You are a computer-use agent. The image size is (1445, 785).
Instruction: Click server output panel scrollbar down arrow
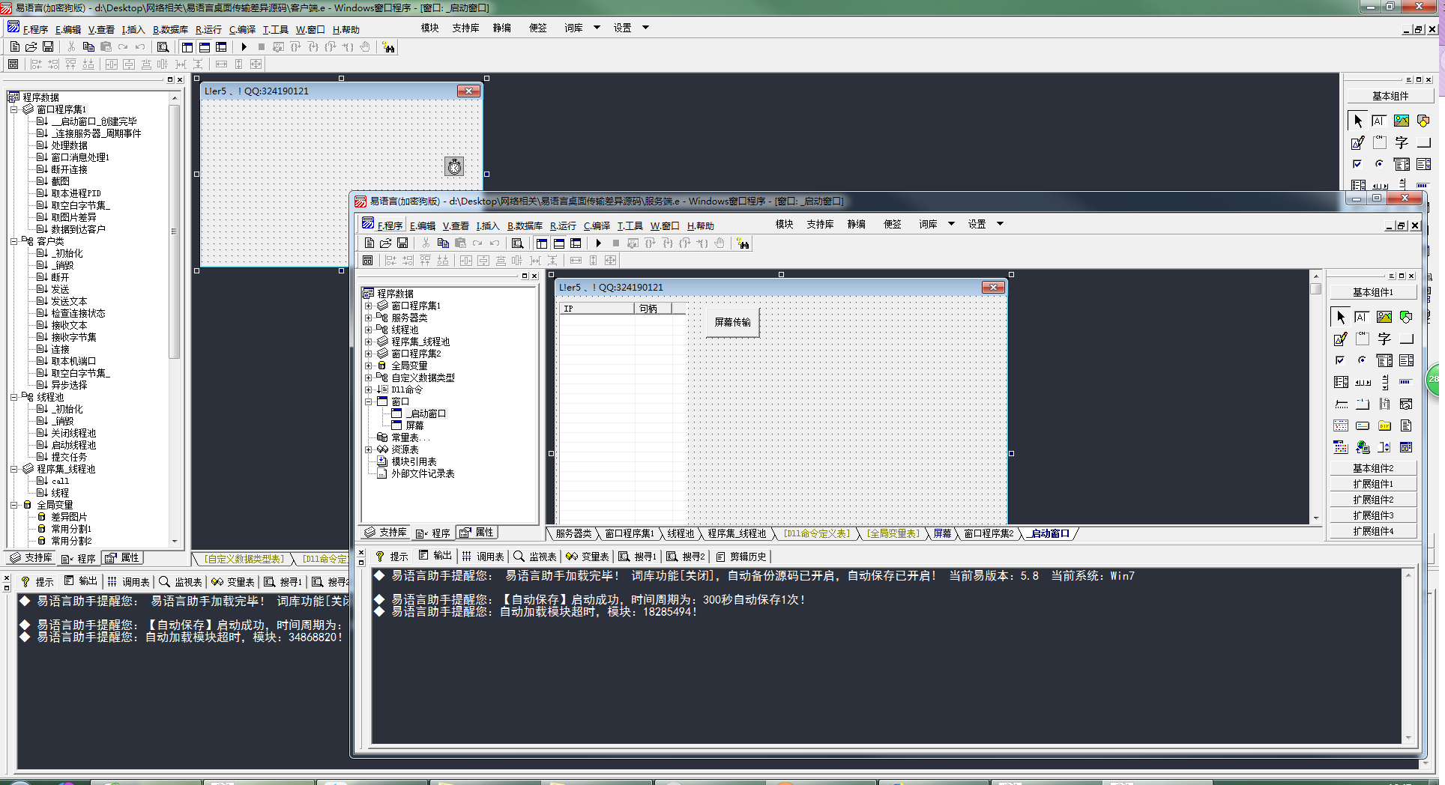click(x=1408, y=738)
